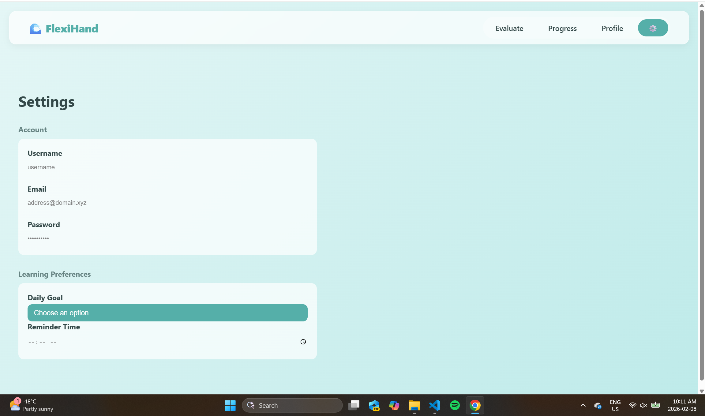Image resolution: width=705 pixels, height=416 pixels.
Task: Open the Wi-Fi network tray icon
Action: point(632,405)
